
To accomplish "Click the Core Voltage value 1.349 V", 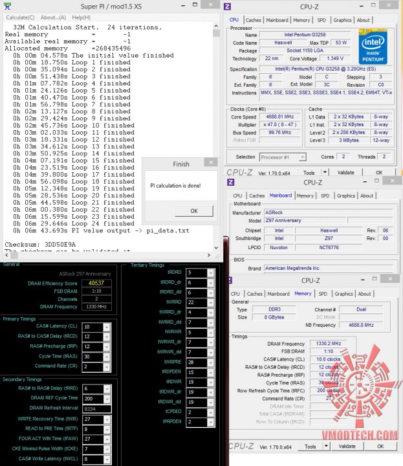I will pyautogui.click(x=335, y=58).
